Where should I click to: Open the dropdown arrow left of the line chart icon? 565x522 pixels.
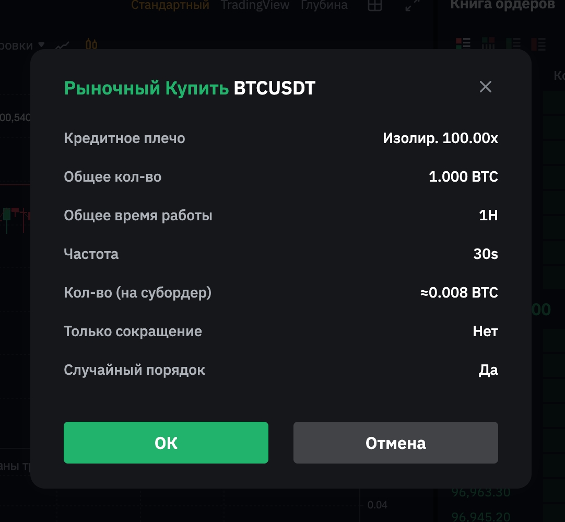point(42,45)
